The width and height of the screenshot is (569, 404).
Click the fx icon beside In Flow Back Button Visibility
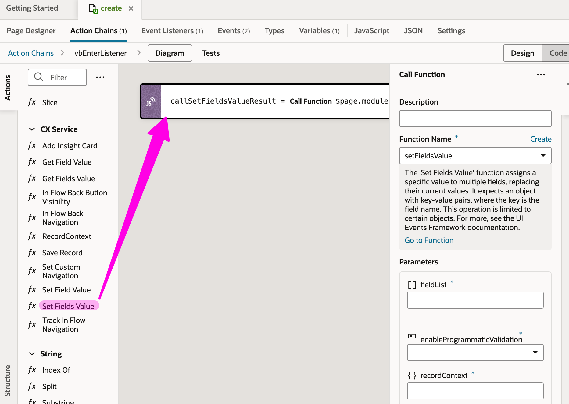32,197
